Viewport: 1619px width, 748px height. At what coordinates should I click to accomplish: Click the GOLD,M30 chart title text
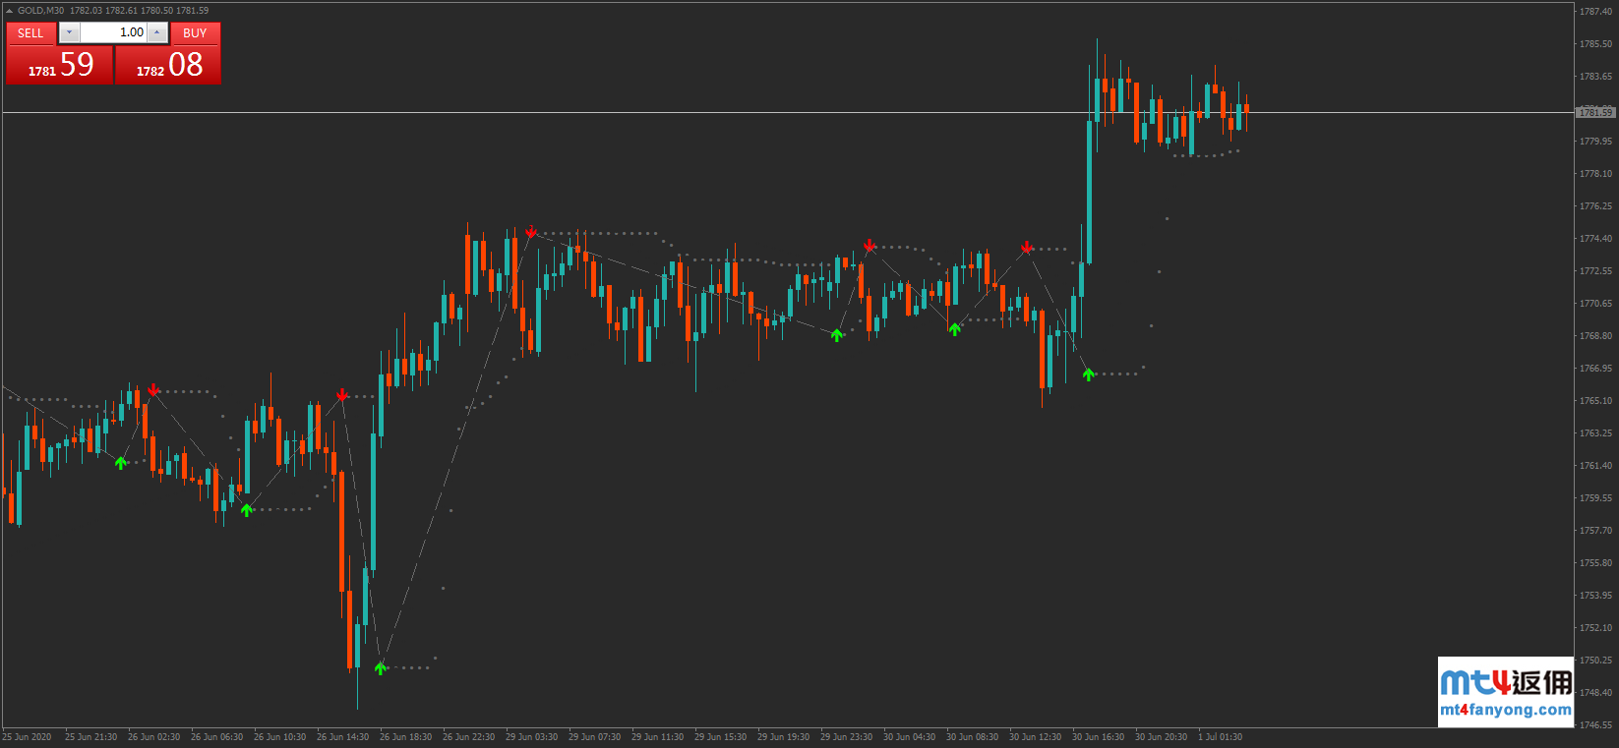coord(40,11)
